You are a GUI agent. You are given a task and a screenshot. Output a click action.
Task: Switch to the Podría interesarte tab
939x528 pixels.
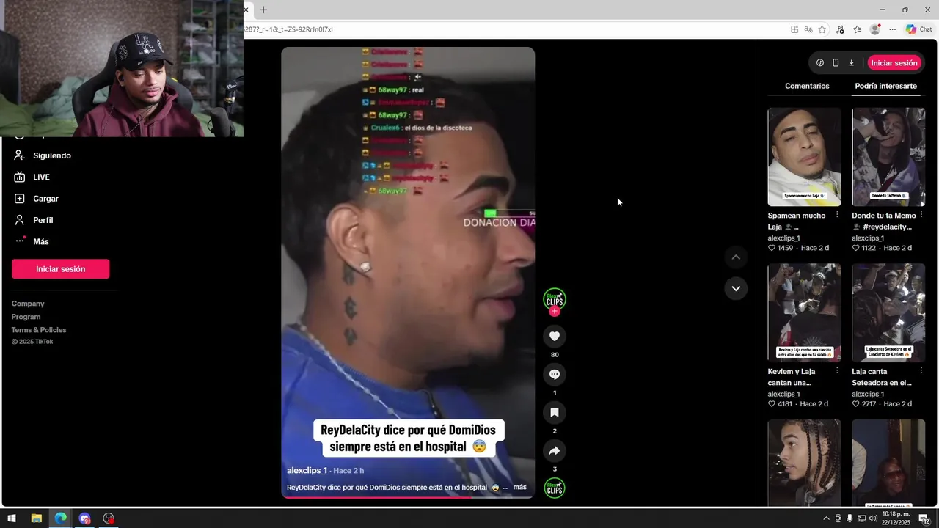[x=885, y=86]
